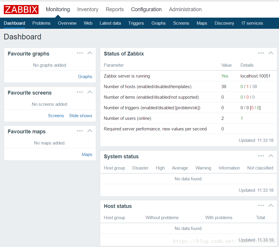The width and height of the screenshot is (279, 247).
Task: Follow the Graphs link in Favourite graphs
Action: point(85,77)
